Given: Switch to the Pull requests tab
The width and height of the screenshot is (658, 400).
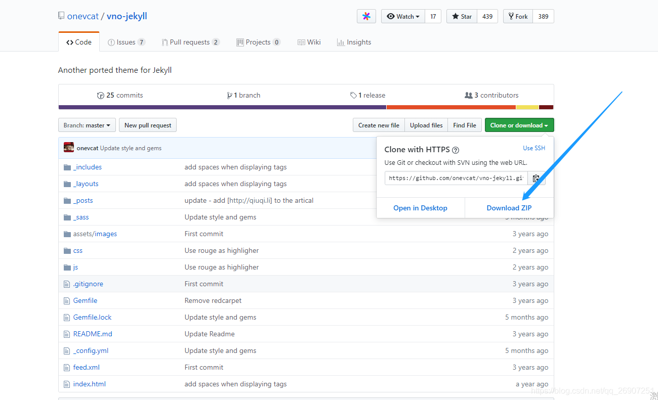Looking at the screenshot, I should tap(191, 42).
